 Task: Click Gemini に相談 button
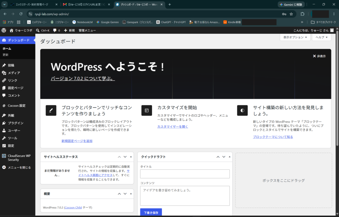pos(291,5)
